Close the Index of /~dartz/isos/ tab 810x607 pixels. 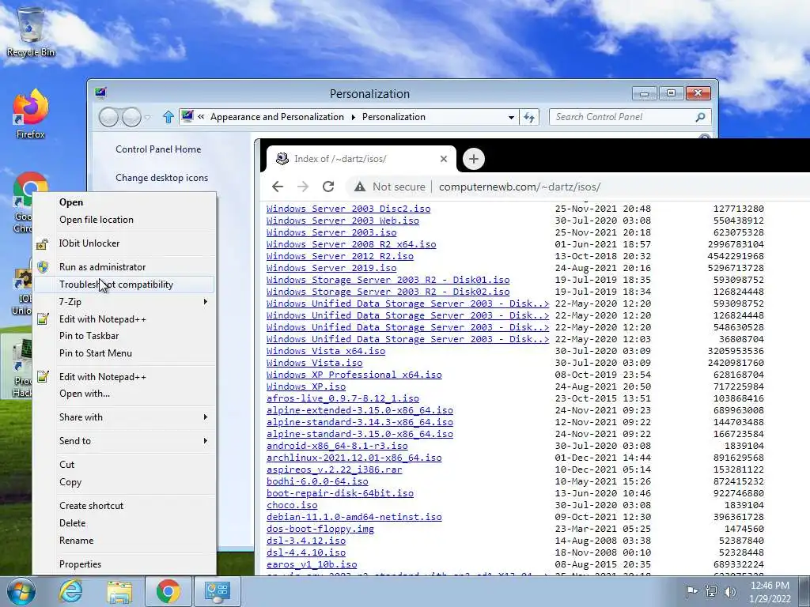pos(443,159)
